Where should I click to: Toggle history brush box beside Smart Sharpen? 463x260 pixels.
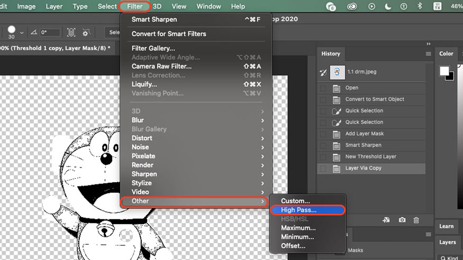[x=323, y=146]
